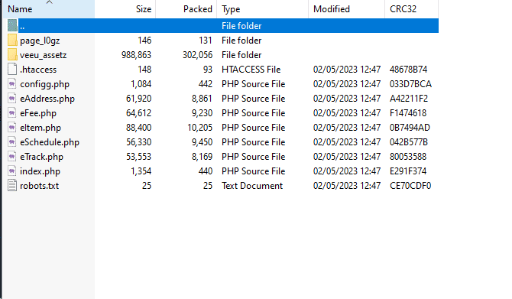Click the sort arrow above Name
Screen dimensions: 512x299
click(50, 2)
